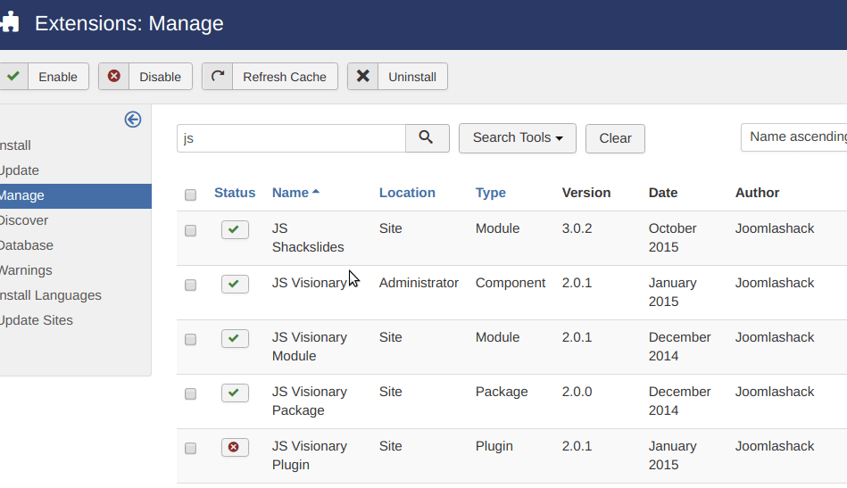Sort table by Type column
This screenshot has height=488, width=847.
click(491, 193)
